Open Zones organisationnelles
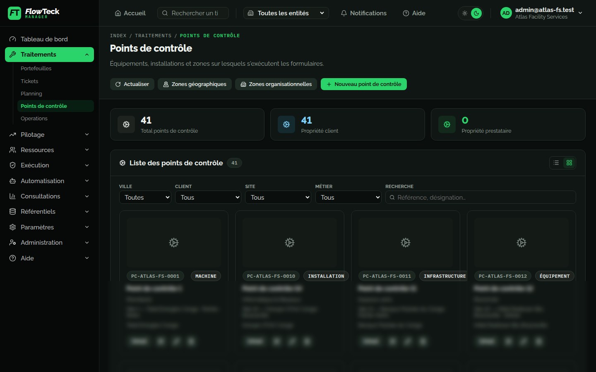Image resolution: width=596 pixels, height=372 pixels. [276, 84]
